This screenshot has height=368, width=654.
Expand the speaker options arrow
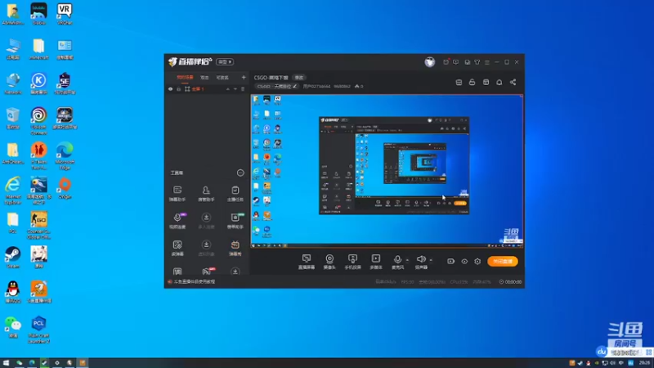point(431,260)
